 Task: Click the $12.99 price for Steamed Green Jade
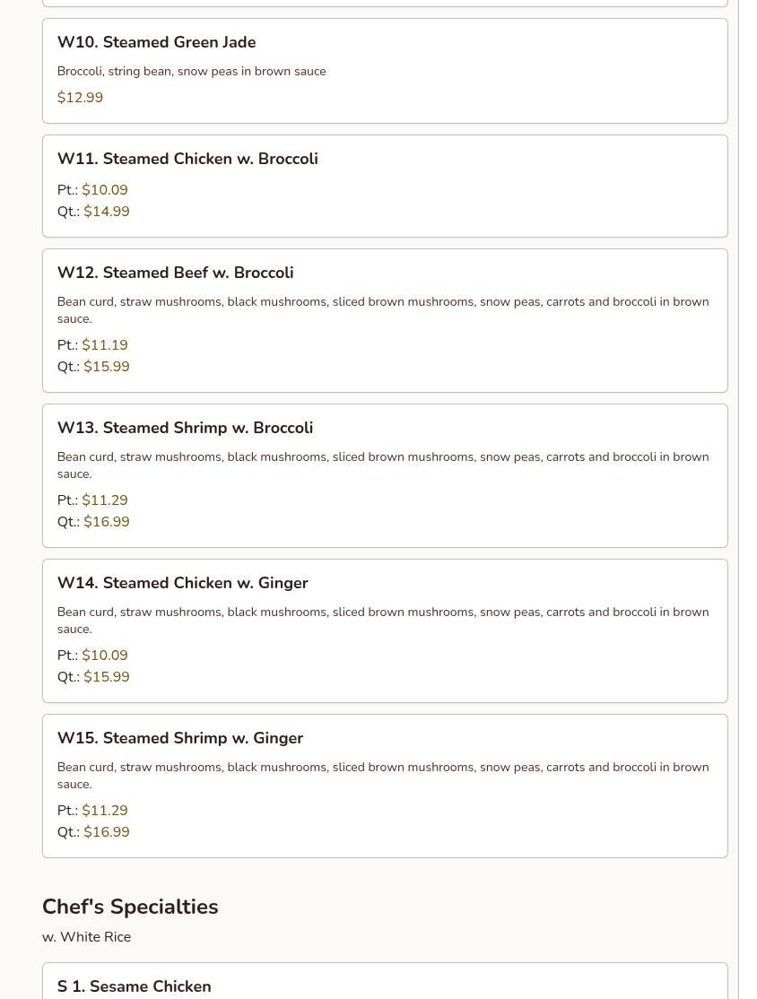pos(80,98)
